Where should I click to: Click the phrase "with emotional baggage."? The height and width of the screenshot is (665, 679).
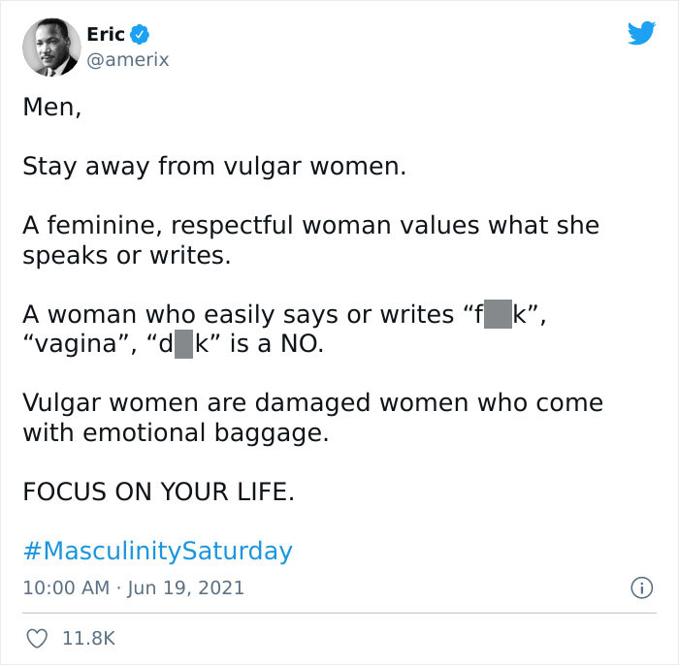click(176, 433)
